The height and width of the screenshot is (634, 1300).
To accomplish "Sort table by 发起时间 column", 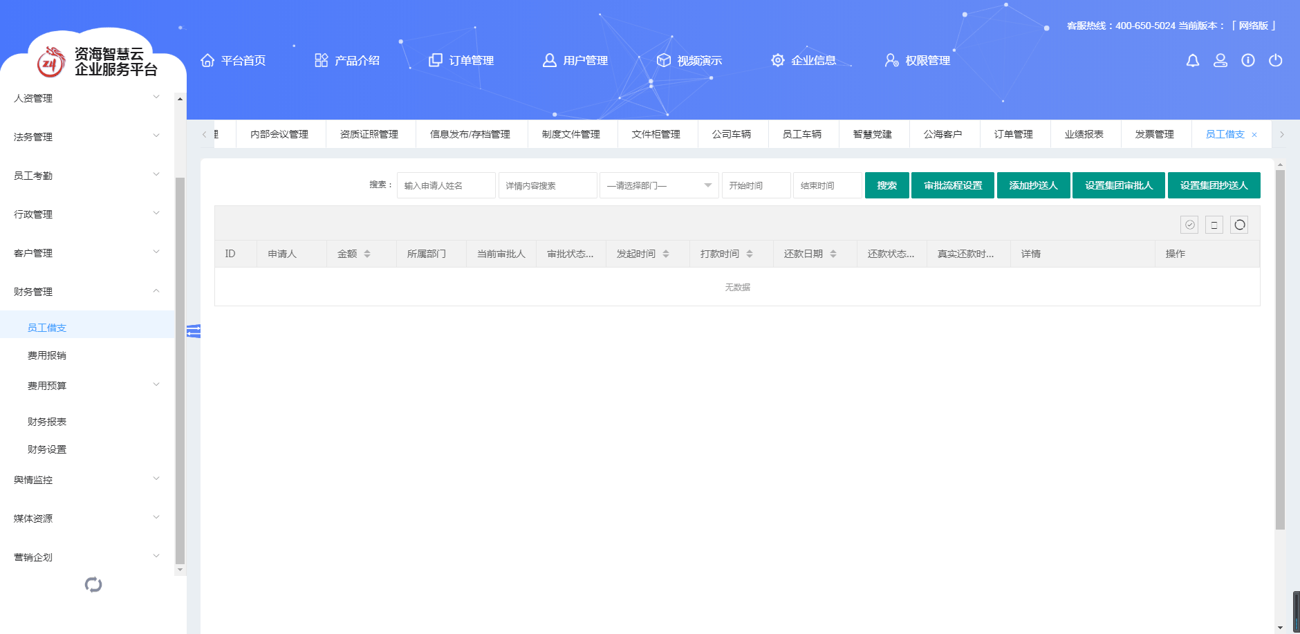I will coord(665,254).
